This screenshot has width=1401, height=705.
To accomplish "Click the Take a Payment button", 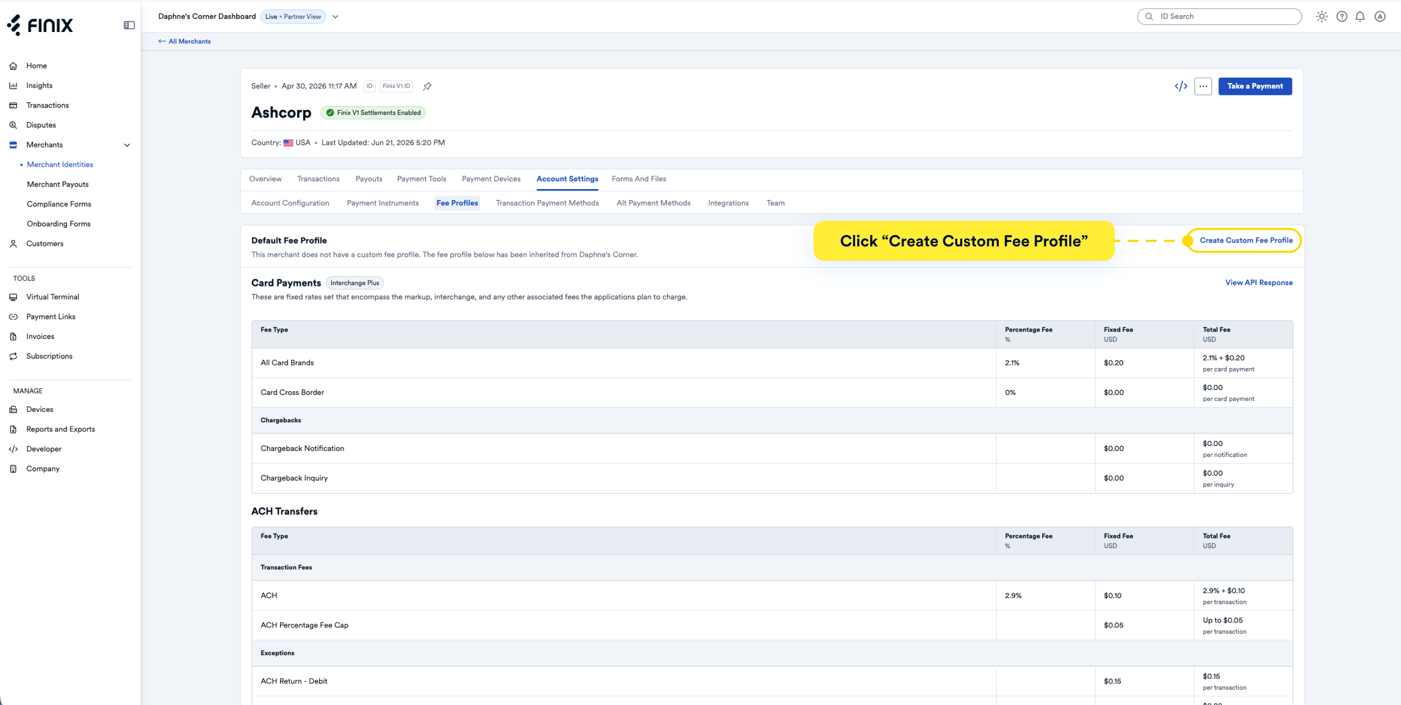I will tap(1255, 86).
